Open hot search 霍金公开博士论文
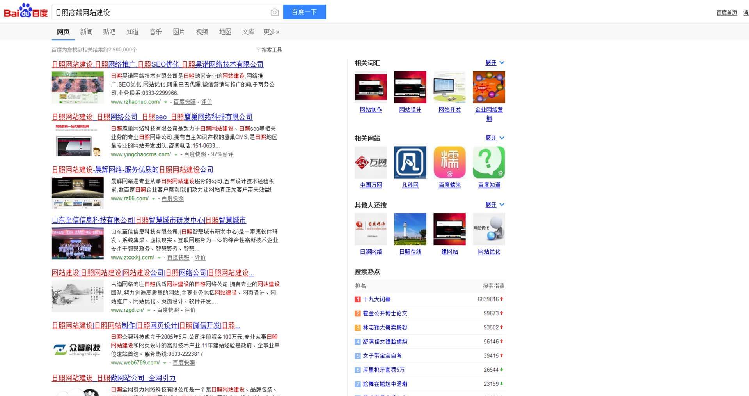 (x=385, y=313)
